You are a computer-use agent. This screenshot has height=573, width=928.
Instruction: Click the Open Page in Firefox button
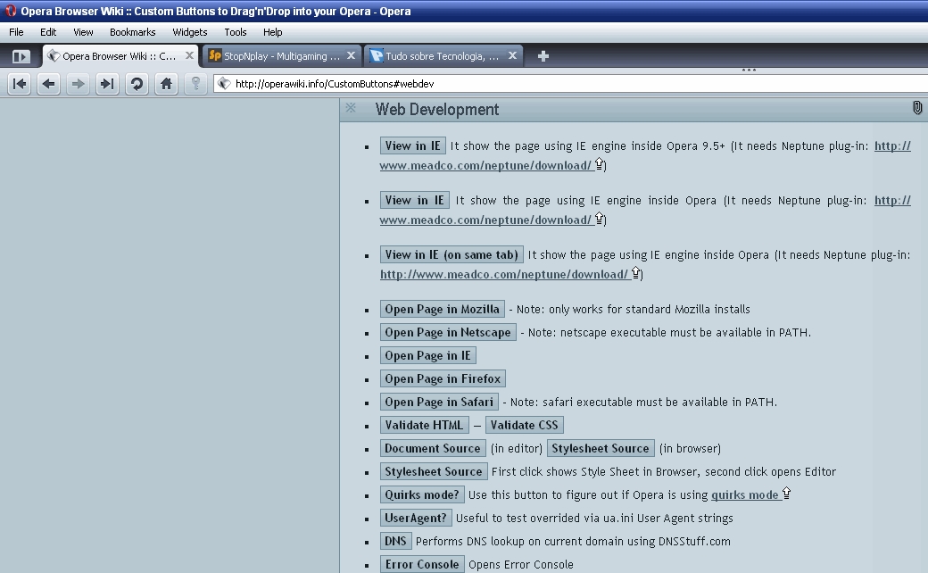point(443,378)
